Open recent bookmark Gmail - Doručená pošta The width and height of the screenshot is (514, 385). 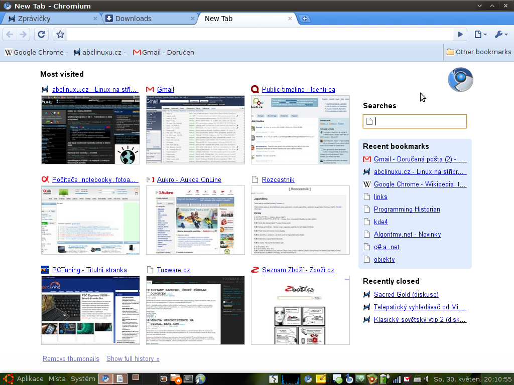click(419, 159)
